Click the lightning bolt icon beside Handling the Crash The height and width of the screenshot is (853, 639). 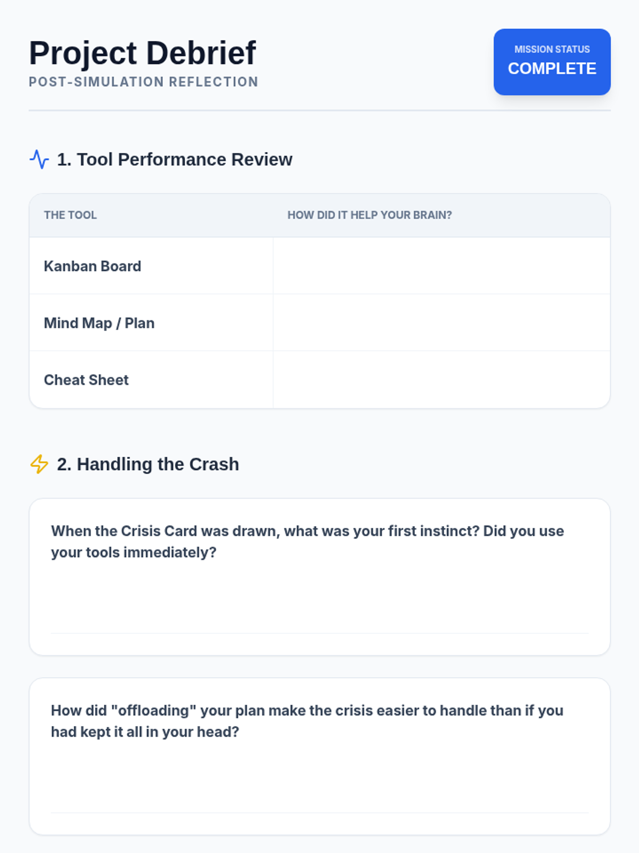(39, 464)
